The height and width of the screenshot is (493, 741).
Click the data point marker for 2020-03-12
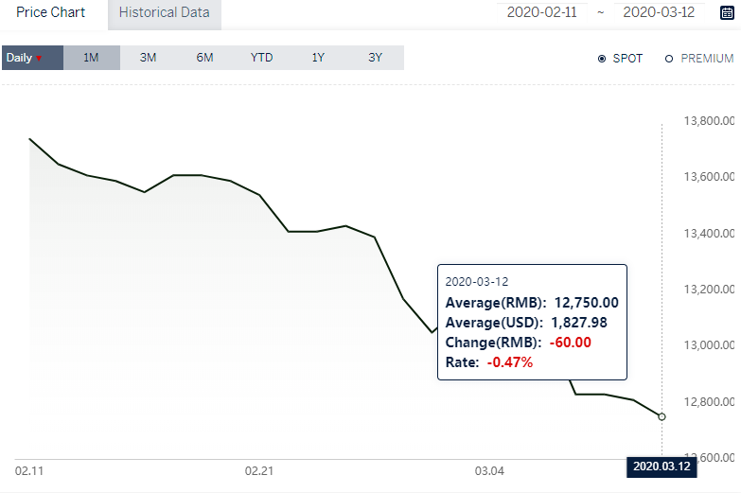click(x=662, y=416)
